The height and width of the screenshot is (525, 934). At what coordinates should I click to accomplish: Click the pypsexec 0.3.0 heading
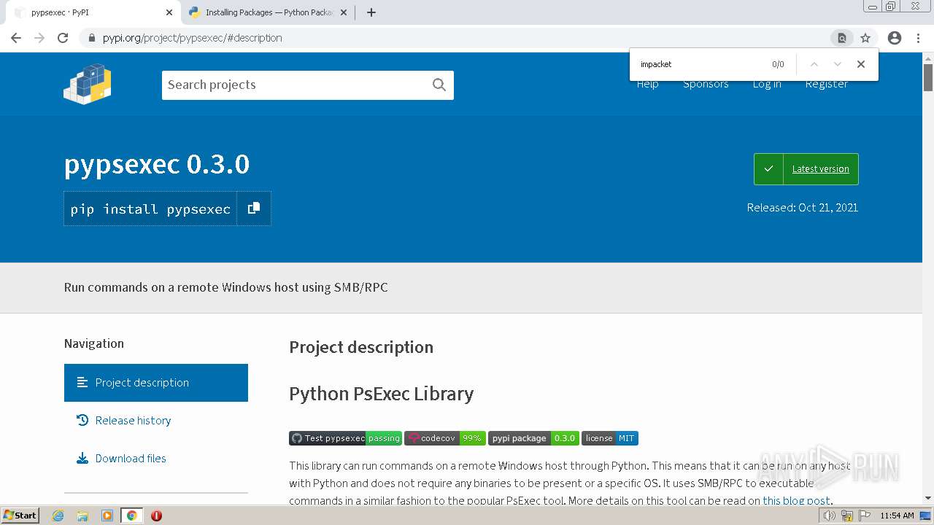pyautogui.click(x=157, y=165)
